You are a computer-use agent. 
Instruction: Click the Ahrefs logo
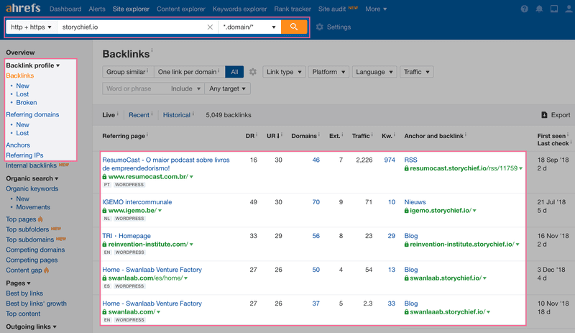point(23,8)
